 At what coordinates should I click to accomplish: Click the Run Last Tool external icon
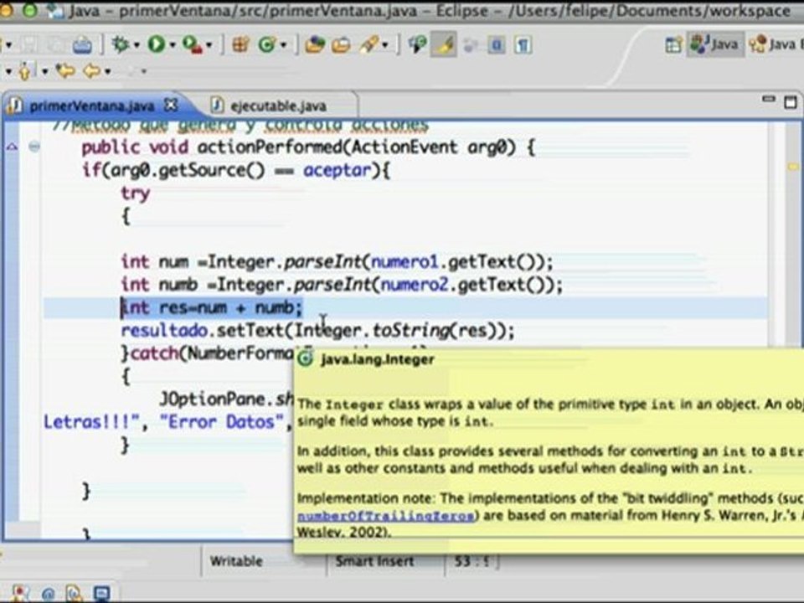(193, 45)
